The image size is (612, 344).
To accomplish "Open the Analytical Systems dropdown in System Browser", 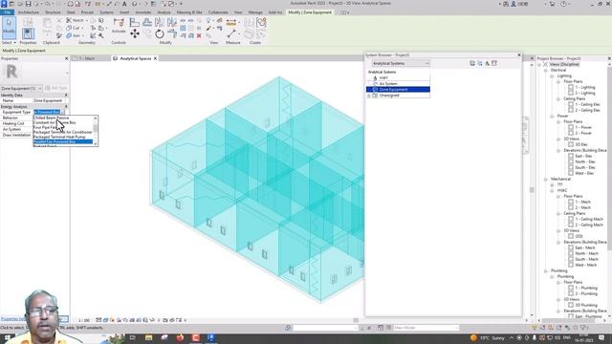I will click(401, 63).
